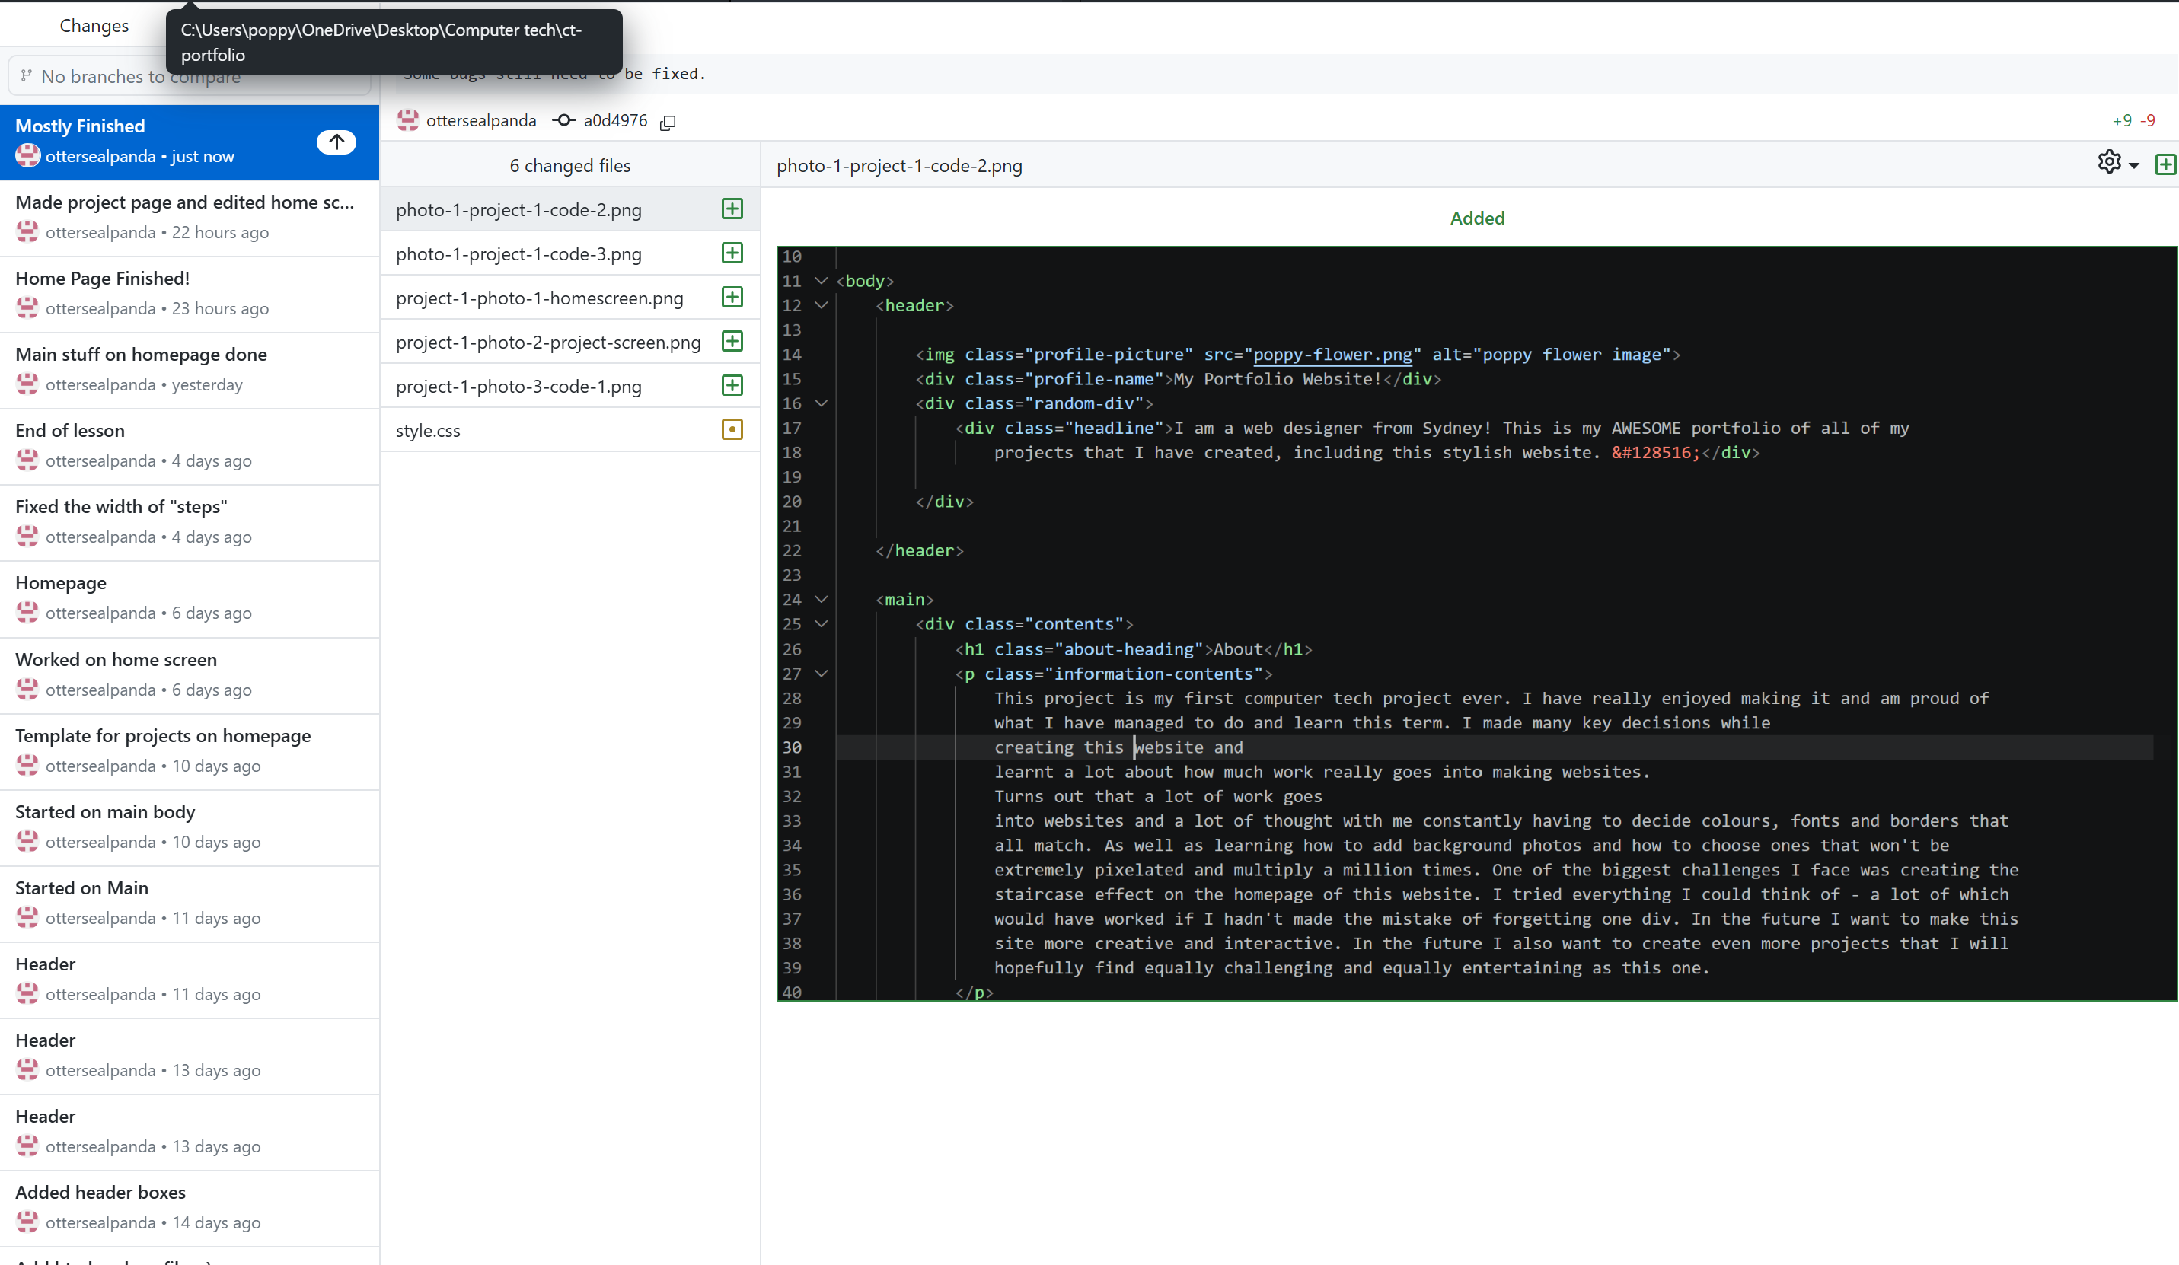Click added icon for project-1-photo-1-homescreen.png
Viewport: 2179px width, 1265px height.
(x=732, y=298)
